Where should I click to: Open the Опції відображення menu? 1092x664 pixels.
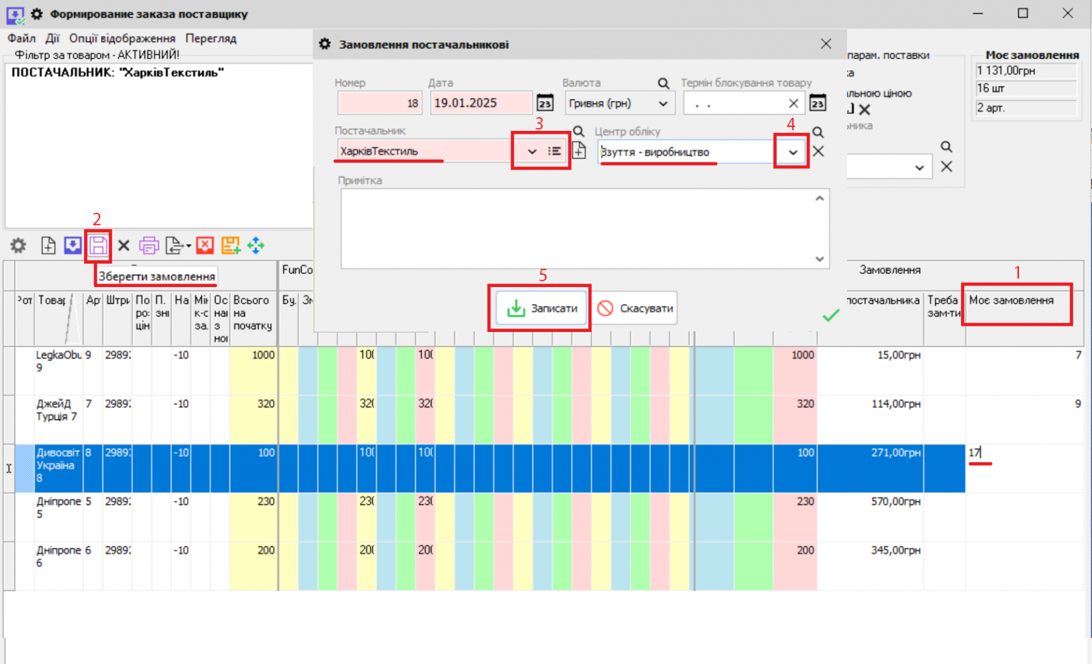click(x=121, y=38)
